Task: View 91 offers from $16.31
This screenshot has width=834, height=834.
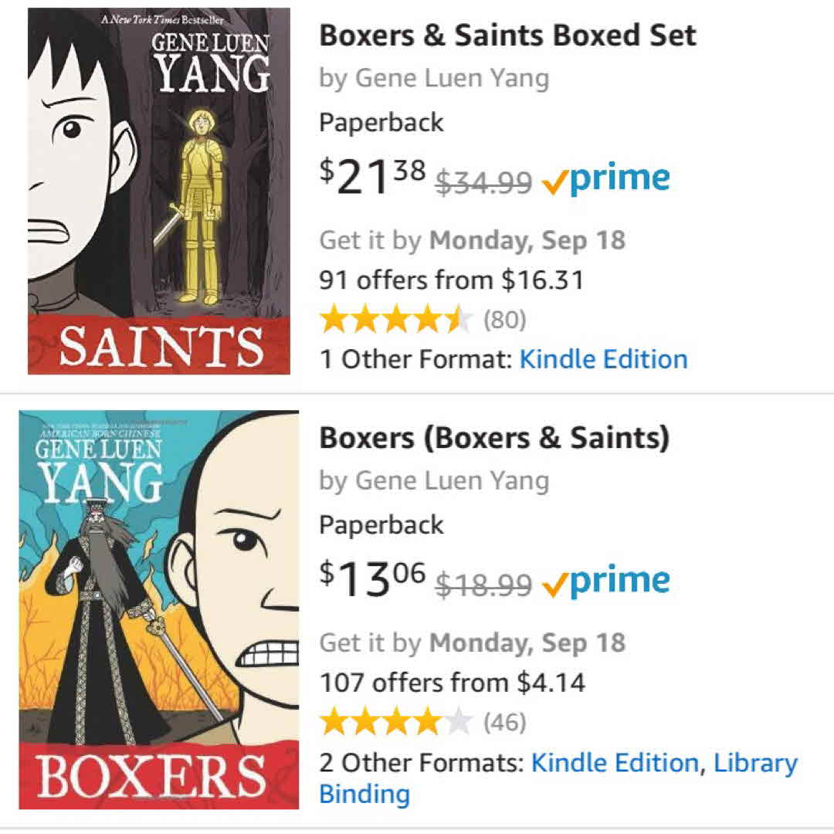Action: (x=451, y=280)
